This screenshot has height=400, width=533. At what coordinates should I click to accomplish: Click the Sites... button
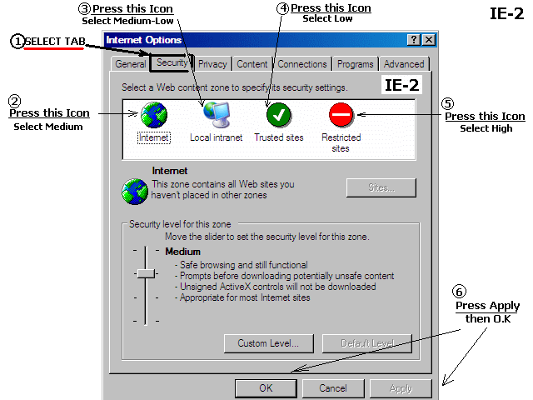pyautogui.click(x=381, y=187)
